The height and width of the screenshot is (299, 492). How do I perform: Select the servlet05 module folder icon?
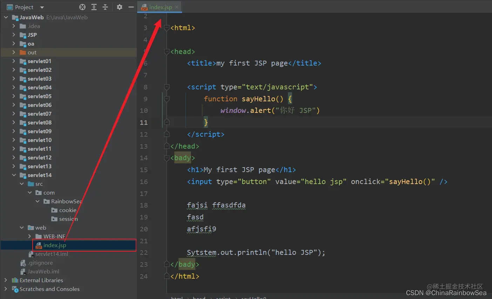[x=23, y=96]
